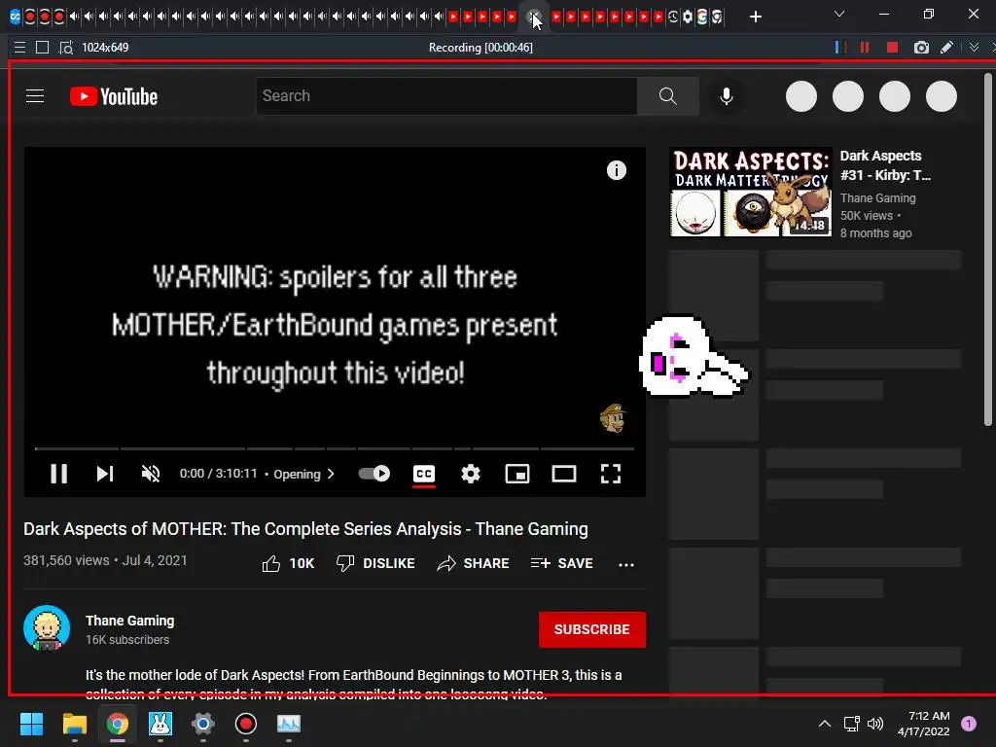Viewport: 996px width, 747px height.
Task: Activate the pencil drawing tool
Action: click(x=946, y=47)
